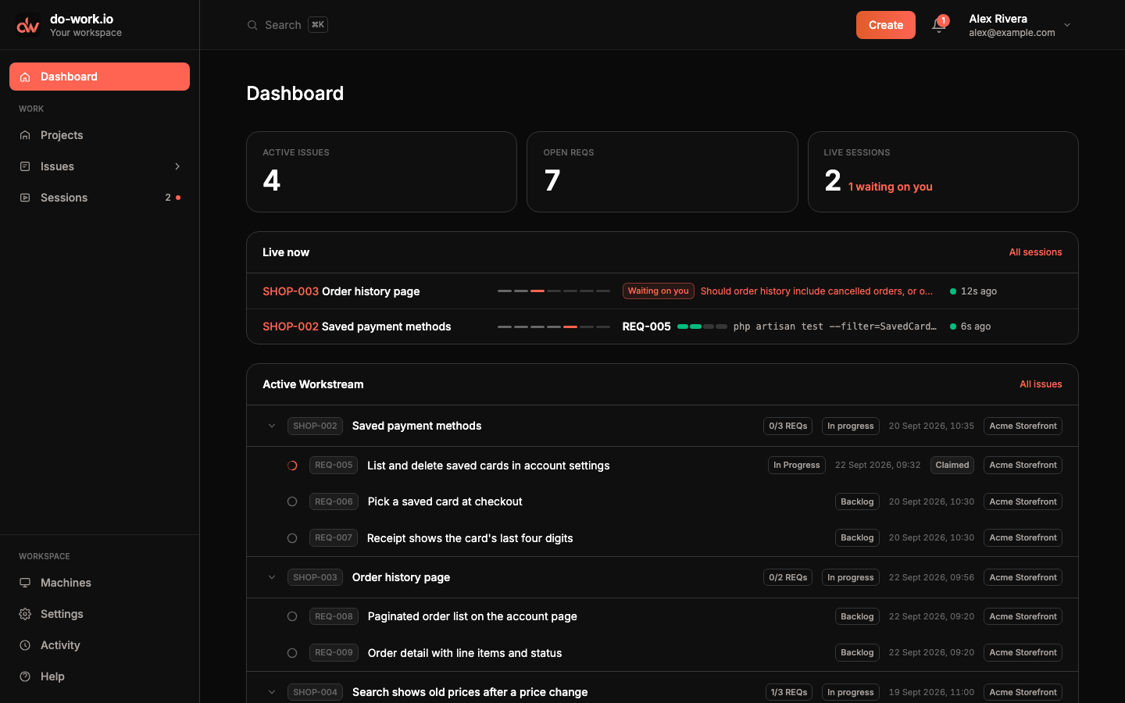The width and height of the screenshot is (1125, 703).
Task: Click the Help question-mark icon
Action: coord(25,676)
